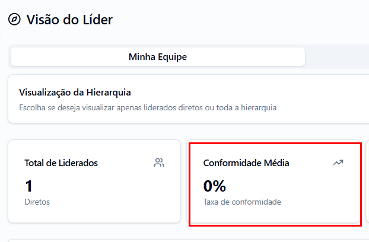Open the partially visible card right of Conformidade Média
Screen dimensions: 369x242
click(367, 181)
